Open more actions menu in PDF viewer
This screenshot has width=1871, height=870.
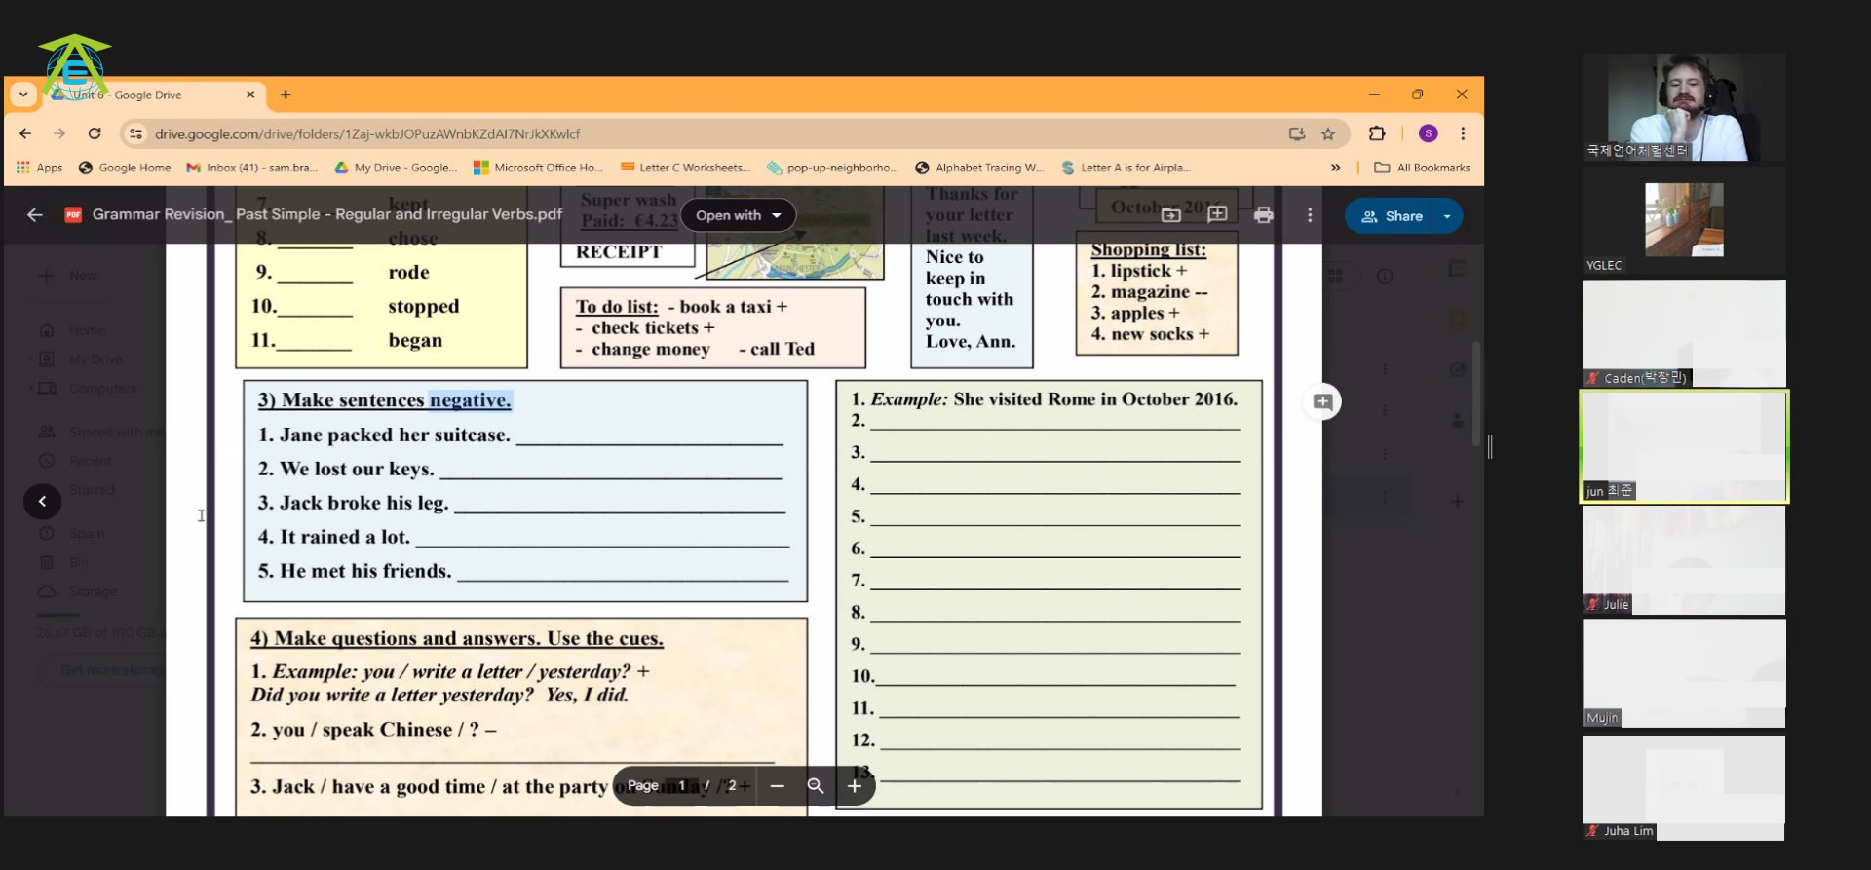click(x=1310, y=214)
